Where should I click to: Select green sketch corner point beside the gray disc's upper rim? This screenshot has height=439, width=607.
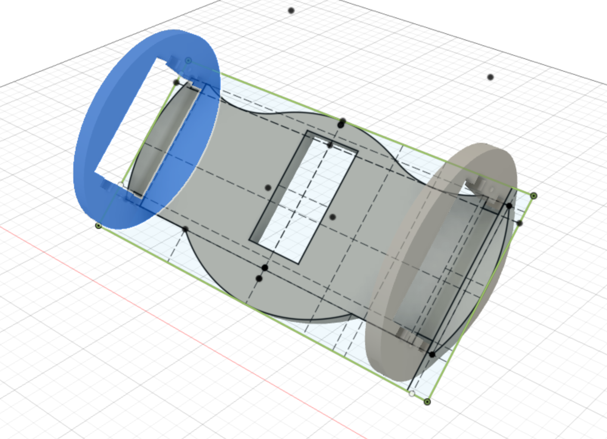pyautogui.click(x=534, y=196)
